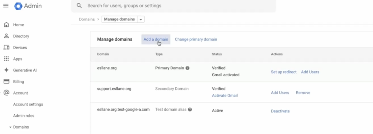This screenshot has height=134, width=373.
Task: Open Admin roles in sidebar
Action: [24, 116]
